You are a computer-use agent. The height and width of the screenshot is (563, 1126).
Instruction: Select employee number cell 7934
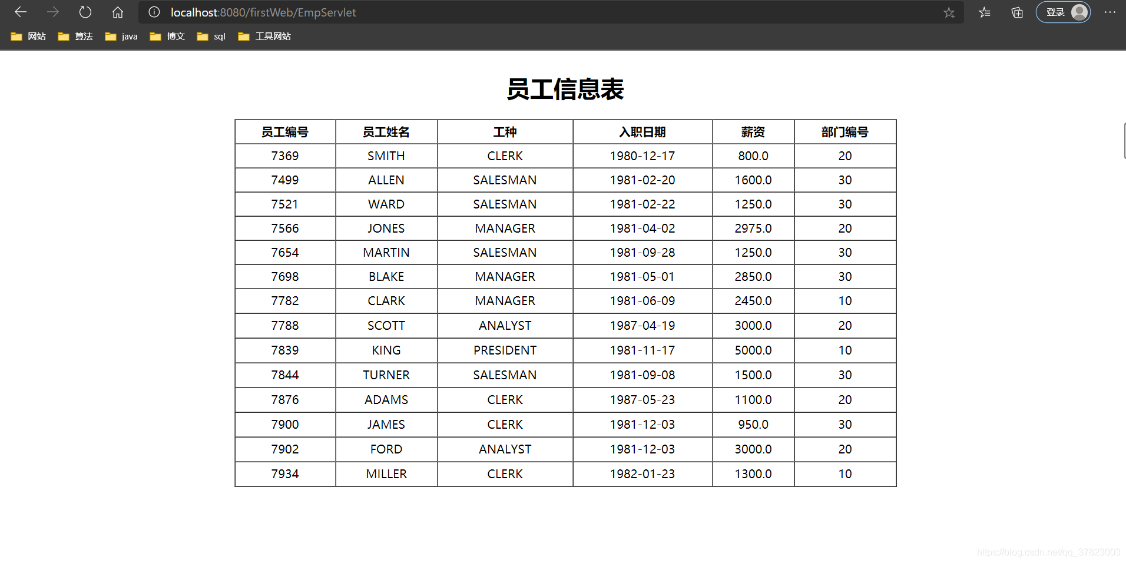(x=285, y=474)
